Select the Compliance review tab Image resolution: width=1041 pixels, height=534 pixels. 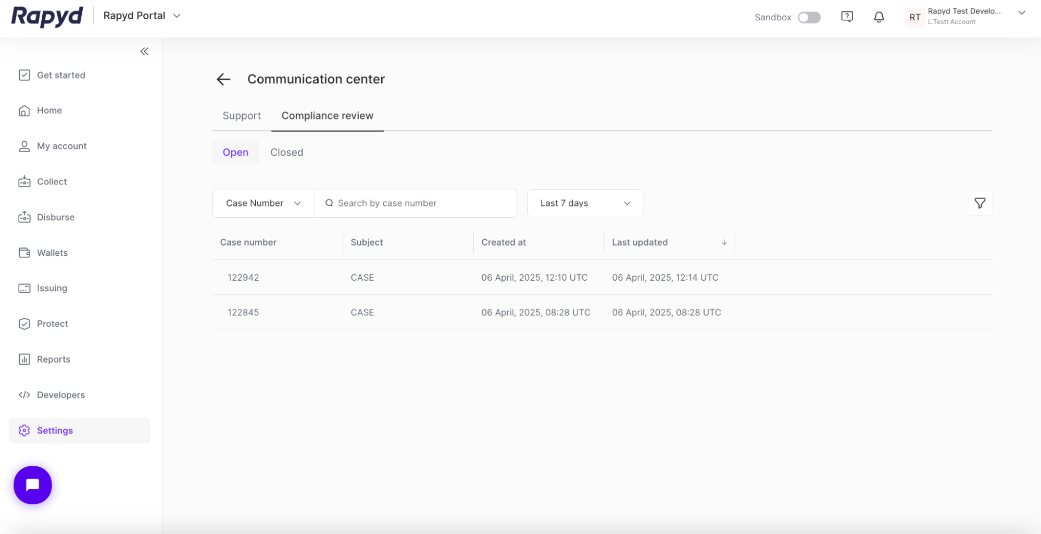327,116
